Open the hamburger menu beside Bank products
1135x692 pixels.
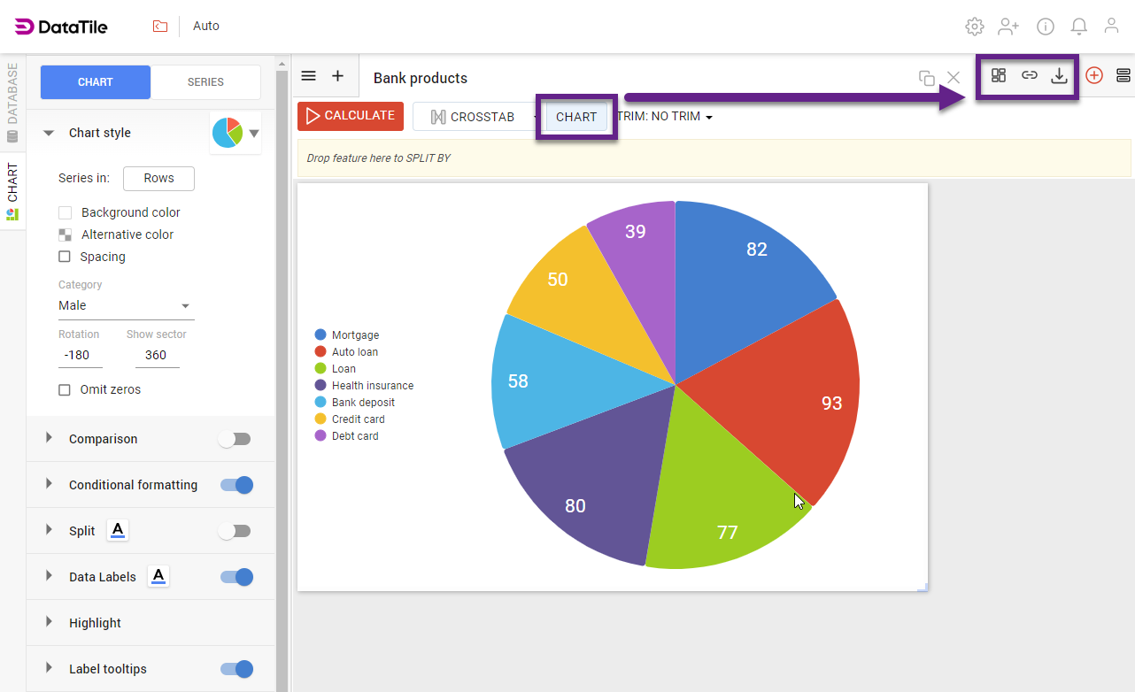308,76
